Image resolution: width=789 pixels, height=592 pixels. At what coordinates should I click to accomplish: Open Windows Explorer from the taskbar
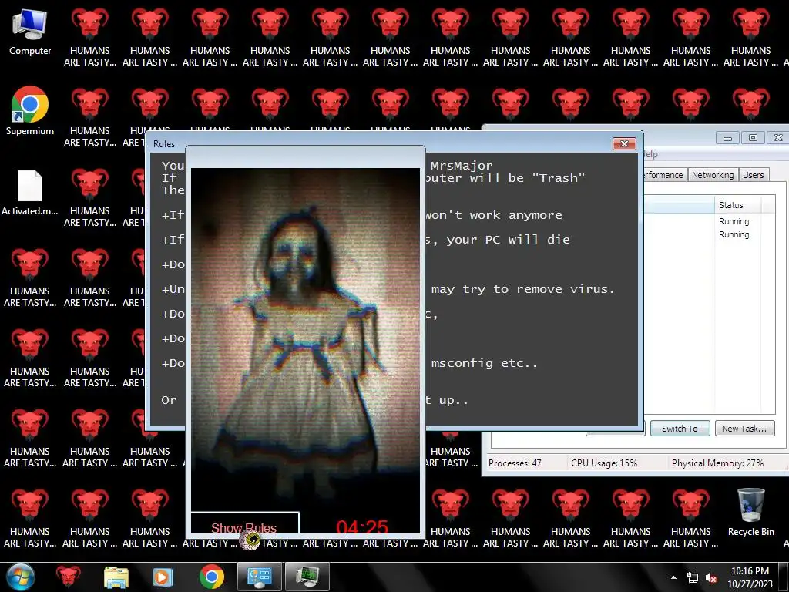[116, 577]
